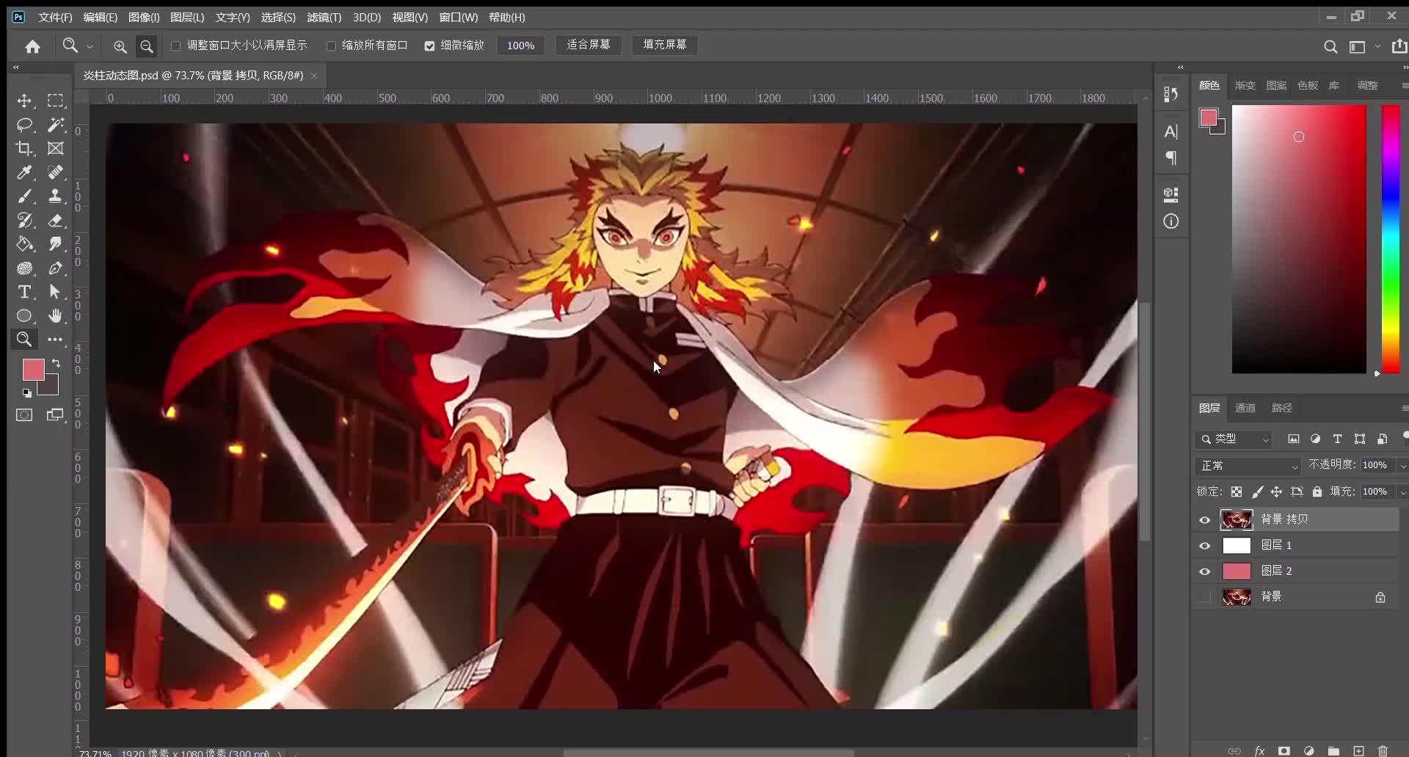1409x757 pixels.
Task: Open the layer filter 类型 dropdown
Action: (x=1234, y=439)
